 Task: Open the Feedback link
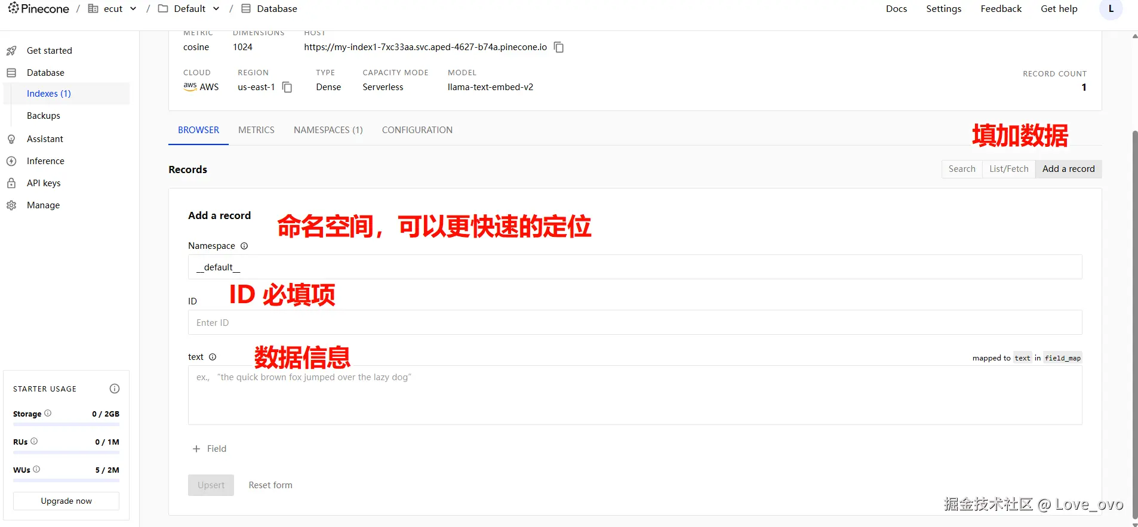[1001, 8]
